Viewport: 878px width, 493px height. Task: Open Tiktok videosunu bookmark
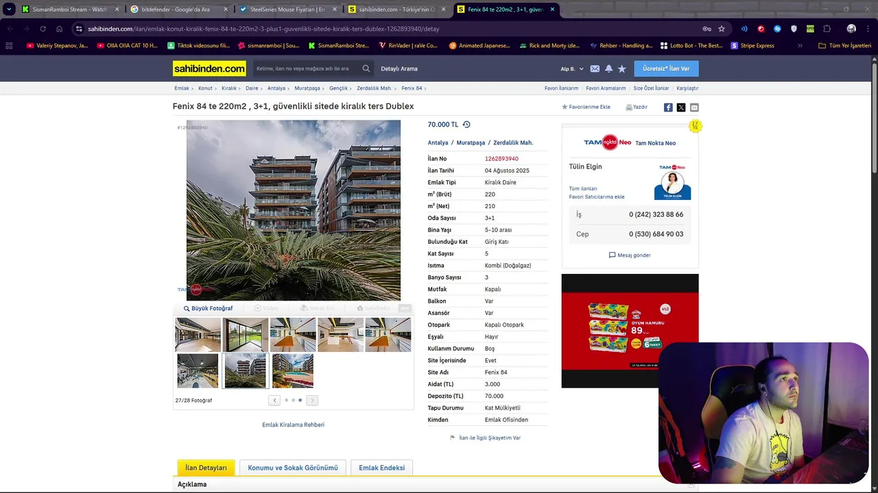click(x=199, y=46)
